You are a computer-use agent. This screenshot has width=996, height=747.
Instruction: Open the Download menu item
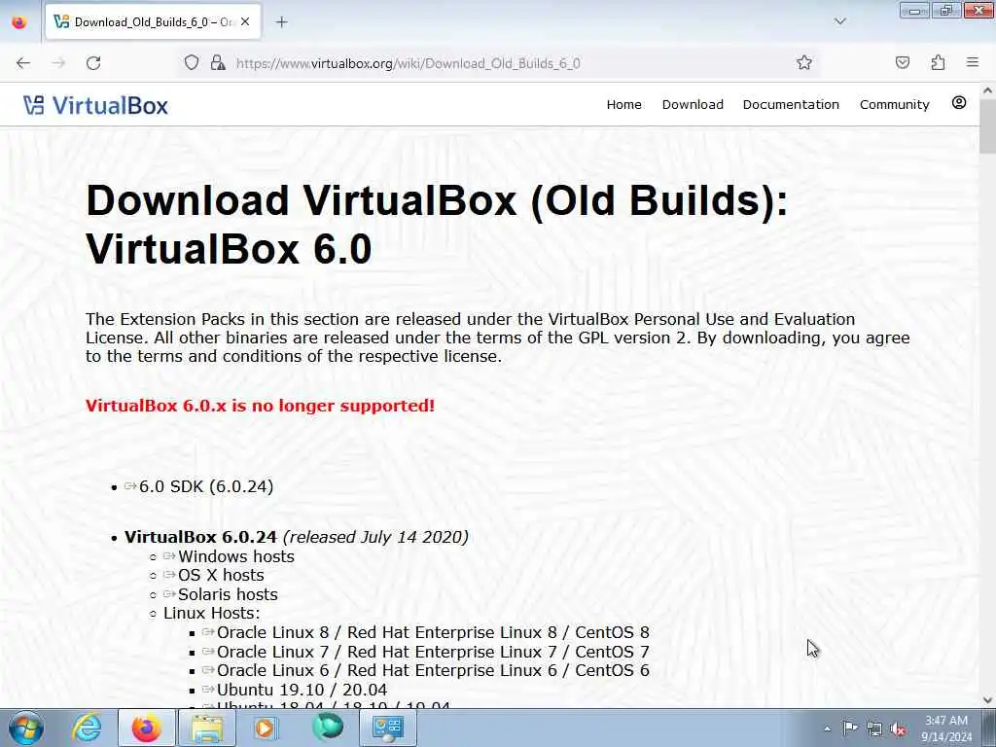693,105
